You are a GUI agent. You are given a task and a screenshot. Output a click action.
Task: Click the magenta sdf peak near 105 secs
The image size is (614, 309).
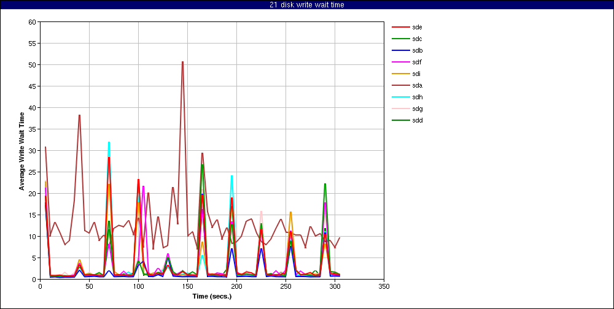point(143,186)
